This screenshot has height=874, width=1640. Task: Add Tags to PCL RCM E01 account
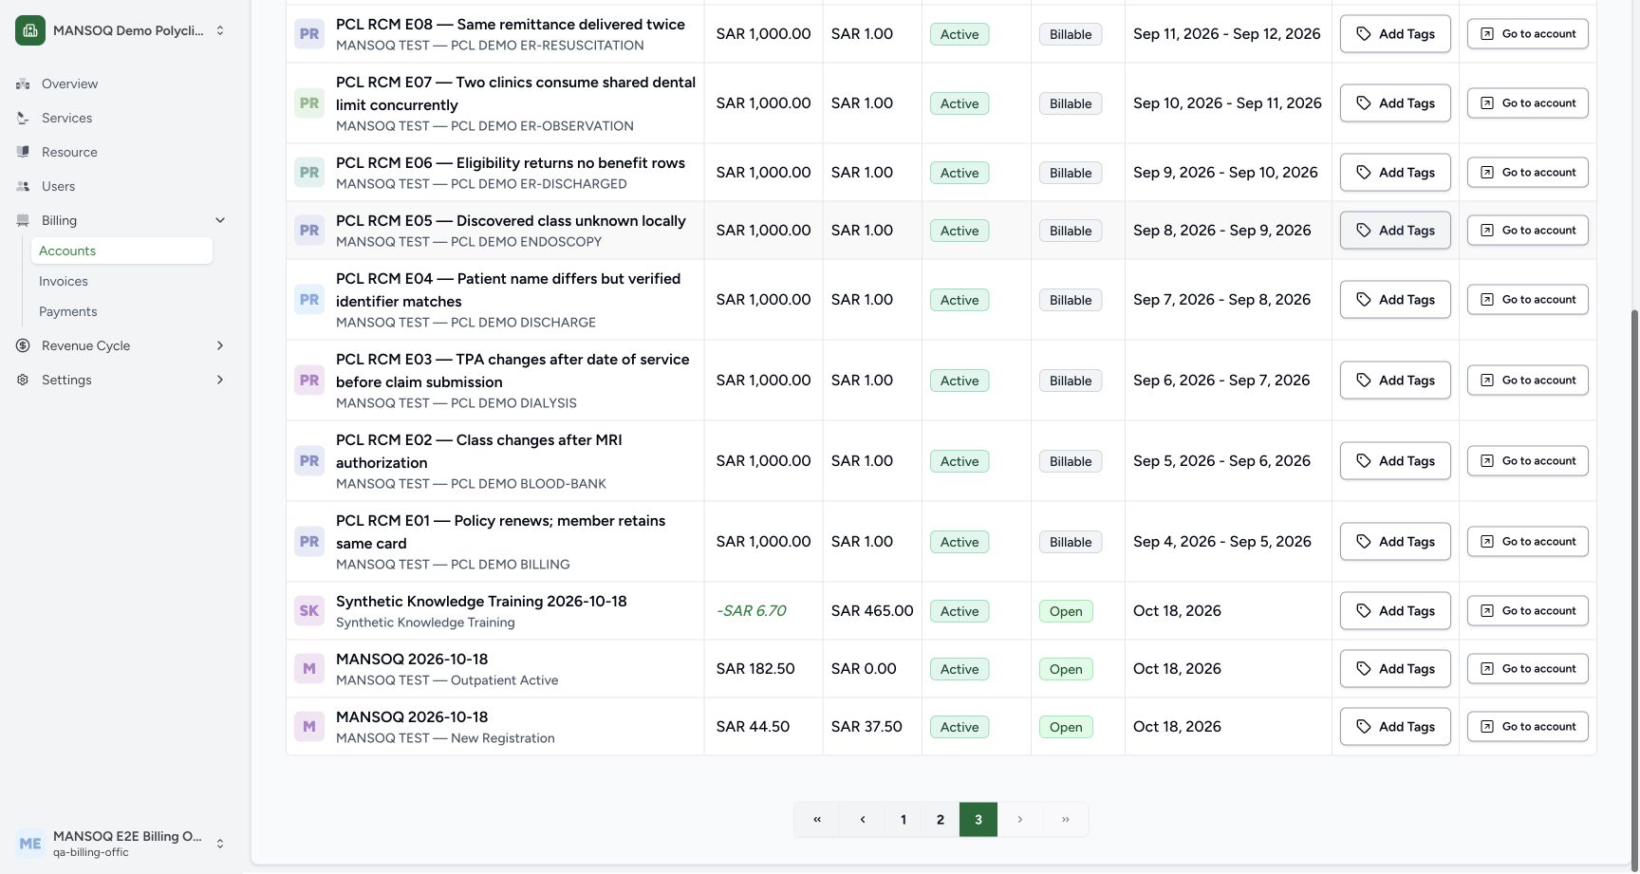(x=1395, y=542)
